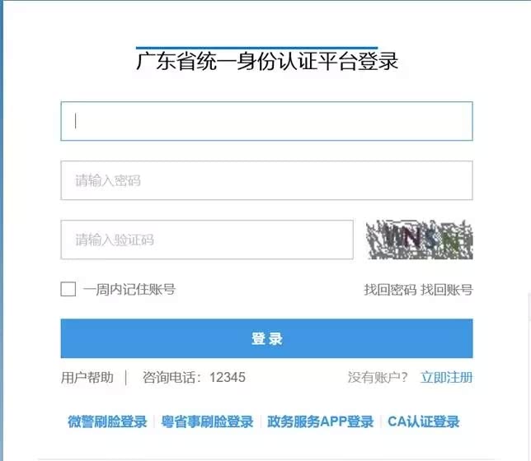Open the 用户帮助 link

click(x=87, y=378)
